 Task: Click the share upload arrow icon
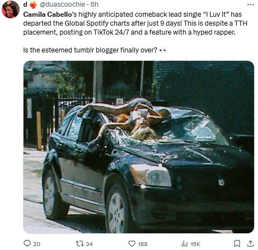250,243
